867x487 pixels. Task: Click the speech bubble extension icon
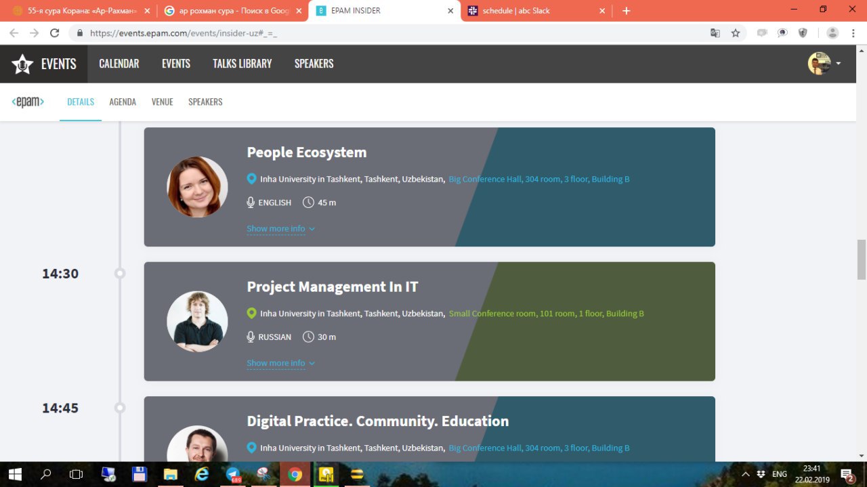pos(782,33)
